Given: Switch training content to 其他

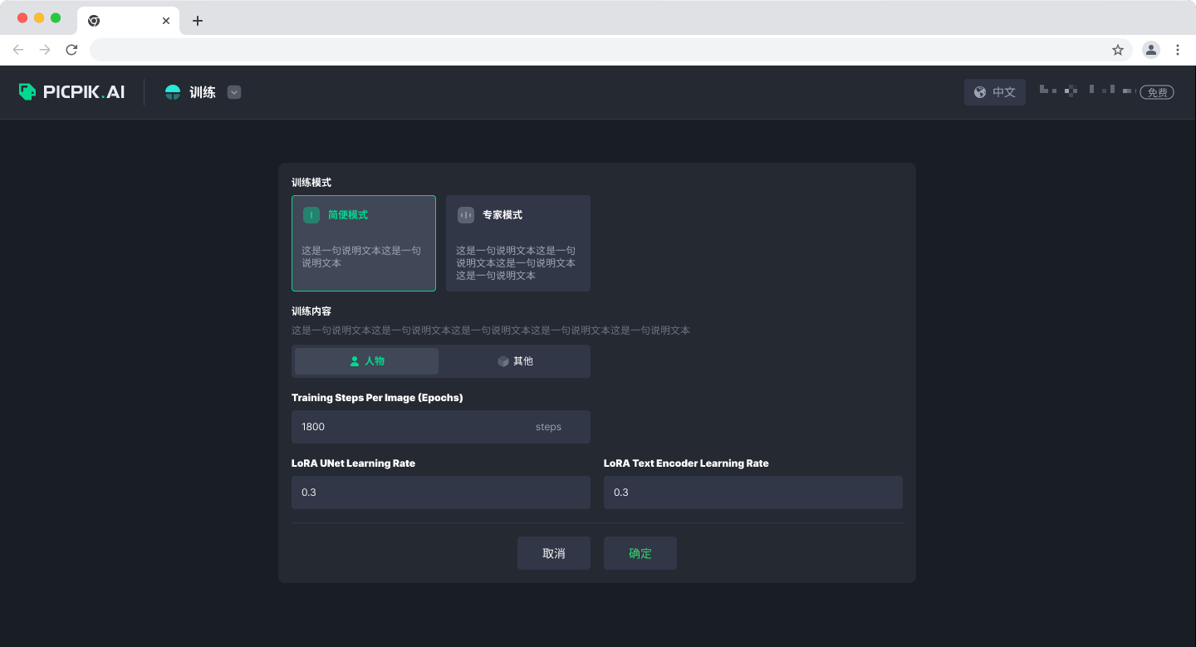Looking at the screenshot, I should coord(515,361).
